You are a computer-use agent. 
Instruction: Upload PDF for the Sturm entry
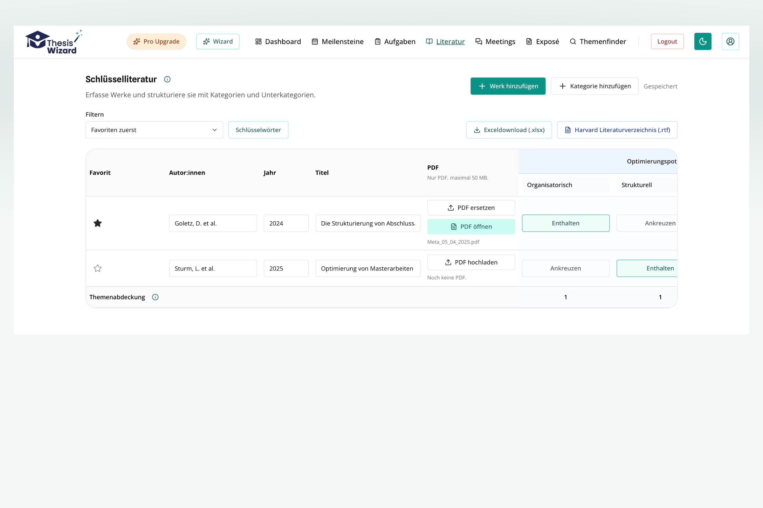pos(471,263)
